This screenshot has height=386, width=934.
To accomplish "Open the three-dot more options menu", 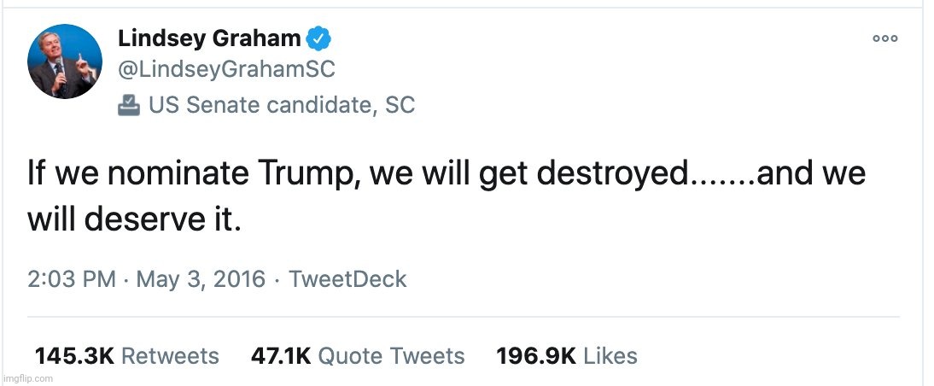I will [x=885, y=38].
